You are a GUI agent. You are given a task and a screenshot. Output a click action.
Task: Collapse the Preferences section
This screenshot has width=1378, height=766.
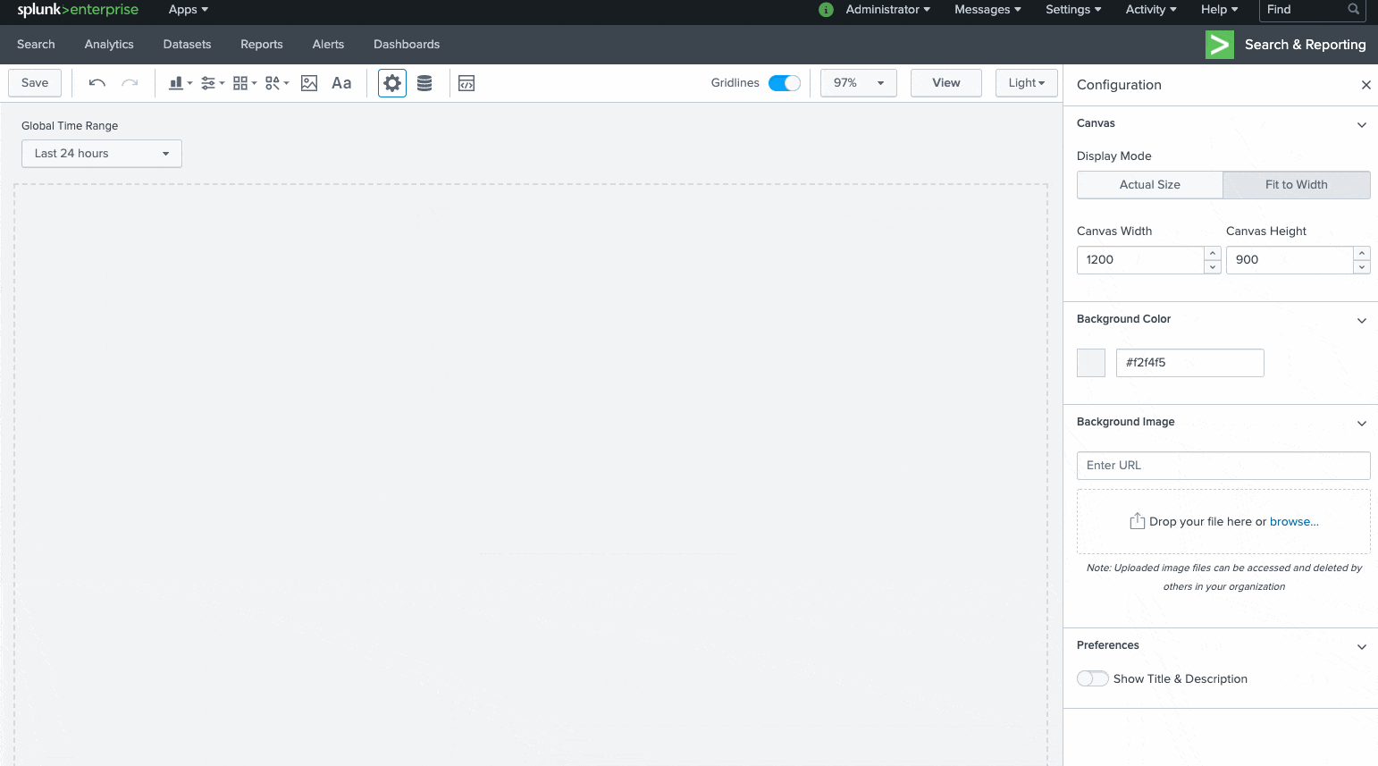coord(1361,646)
